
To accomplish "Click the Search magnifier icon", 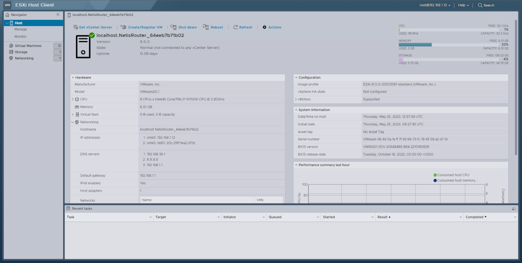I will (x=480, y=5).
